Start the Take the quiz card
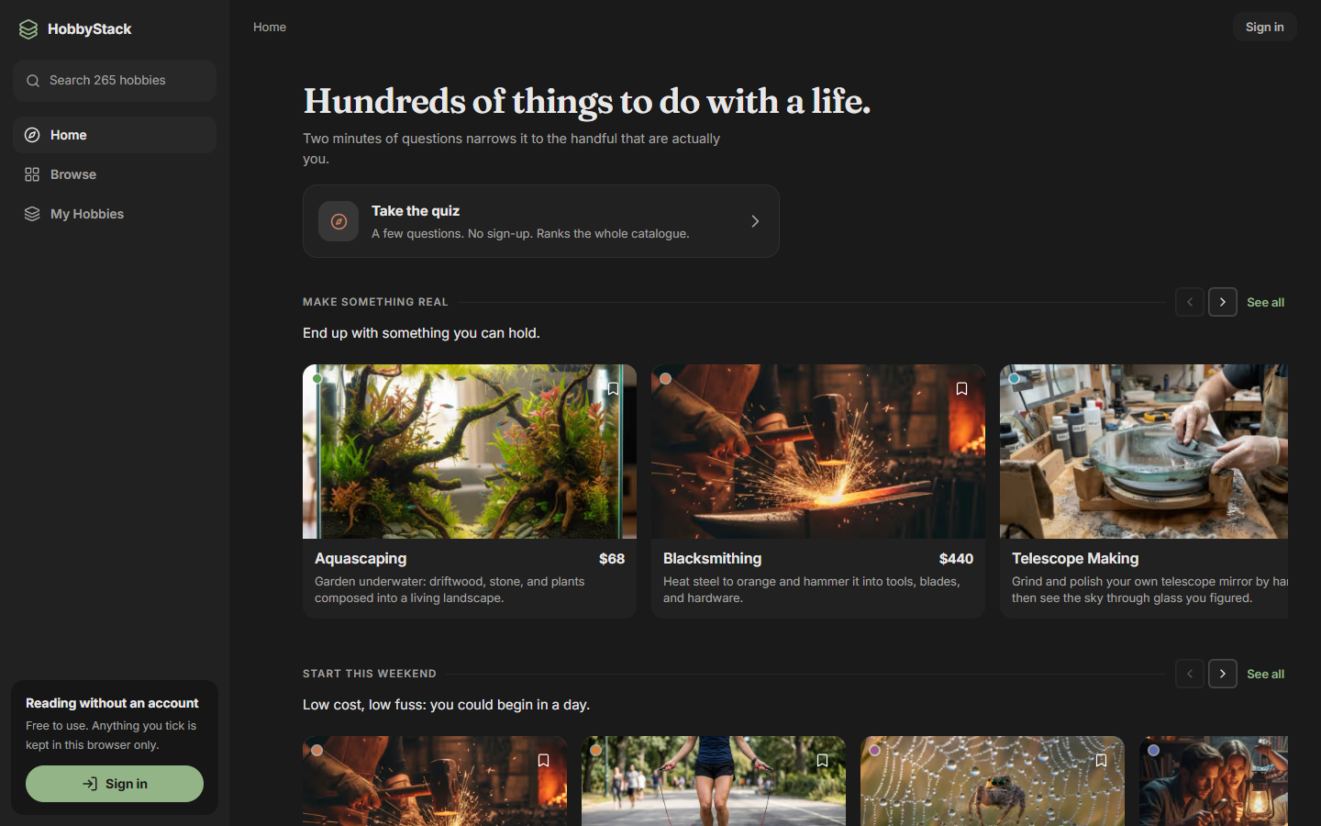1321x826 pixels. click(x=541, y=221)
